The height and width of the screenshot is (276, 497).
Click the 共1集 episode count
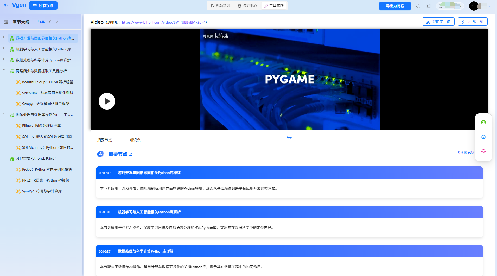(x=40, y=22)
